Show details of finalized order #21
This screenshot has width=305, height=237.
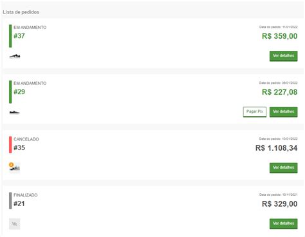click(283, 223)
